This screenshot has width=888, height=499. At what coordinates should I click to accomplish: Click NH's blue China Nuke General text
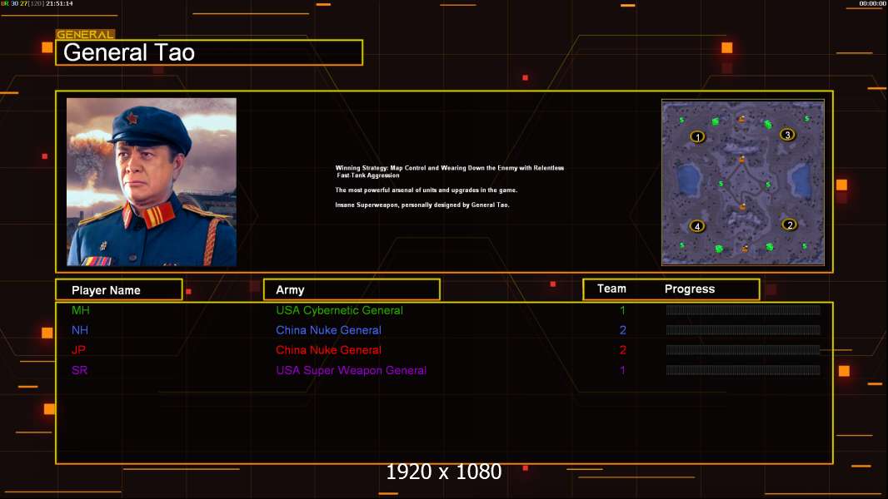(328, 330)
